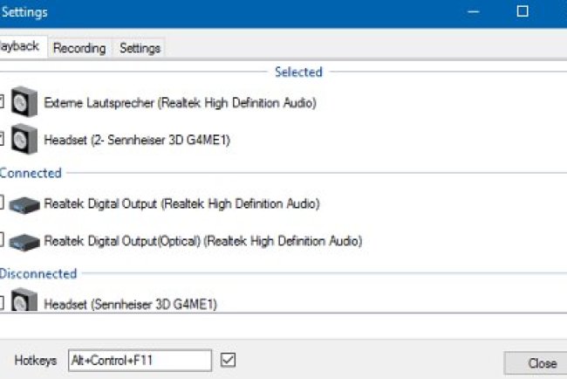The width and height of the screenshot is (567, 379).
Task: Click the Connected group header
Action: pyautogui.click(x=31, y=173)
